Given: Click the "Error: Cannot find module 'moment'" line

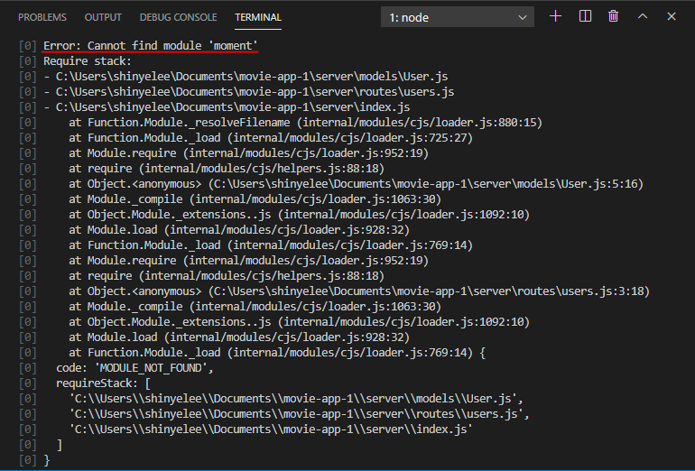Looking at the screenshot, I should 150,46.
